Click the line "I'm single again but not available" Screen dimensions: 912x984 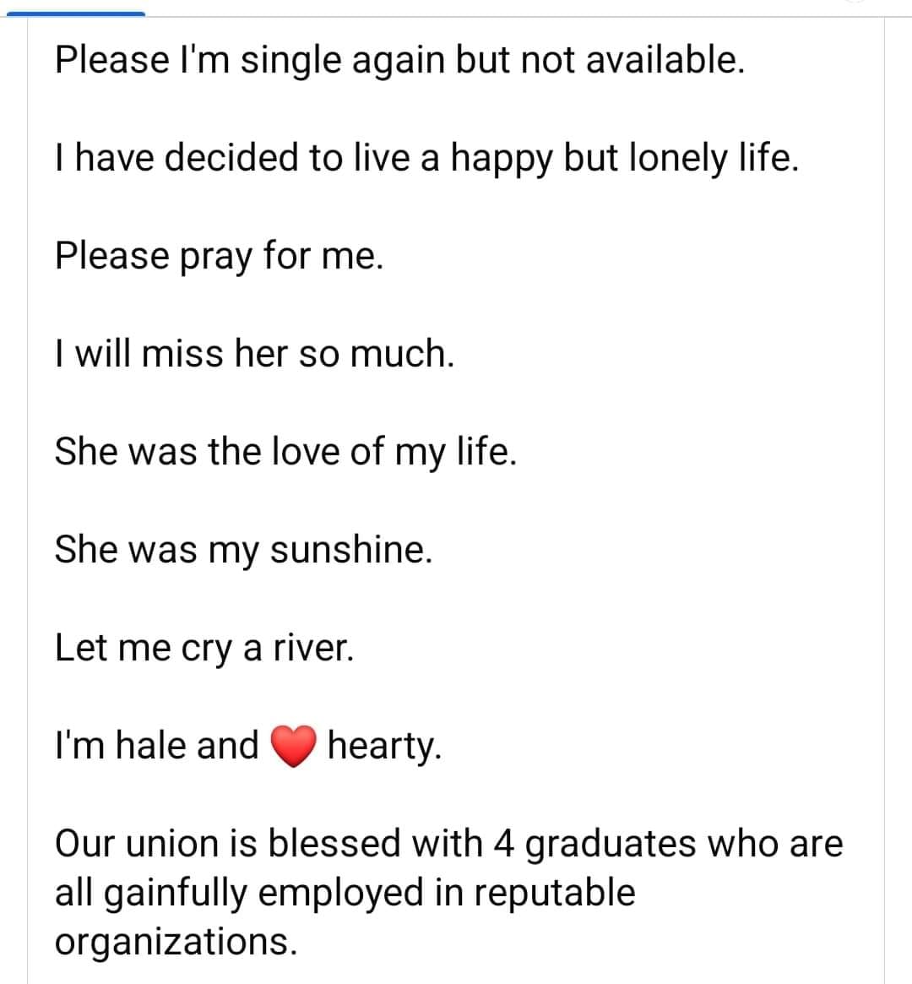399,60
